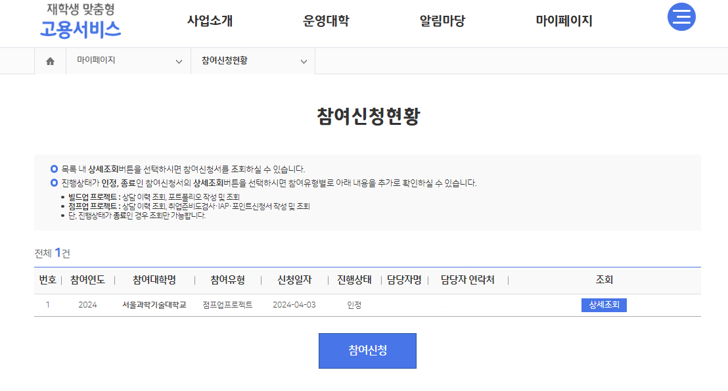Select the 점프업프로젝트 cell in the row
Image resolution: width=728 pixels, height=391 pixels.
coord(227,305)
